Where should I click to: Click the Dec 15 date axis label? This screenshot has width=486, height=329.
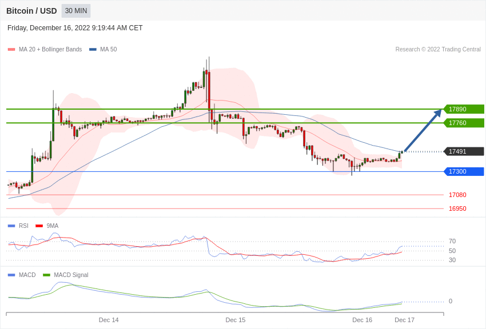click(236, 320)
